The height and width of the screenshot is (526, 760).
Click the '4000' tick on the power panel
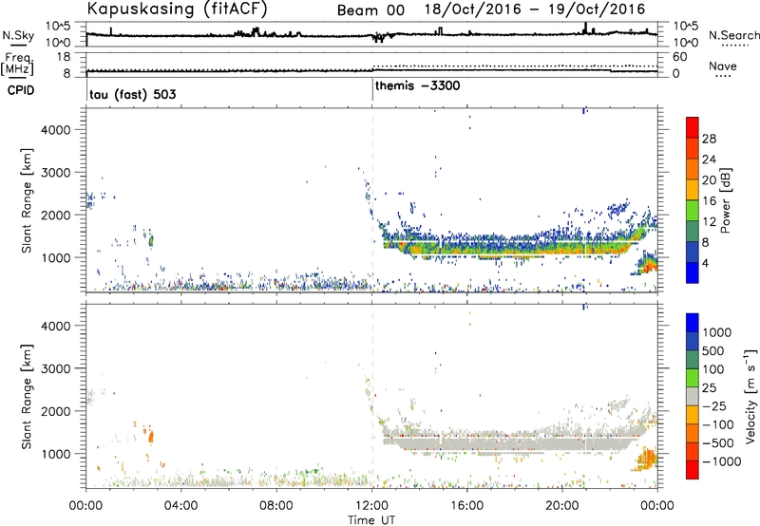[x=56, y=130]
